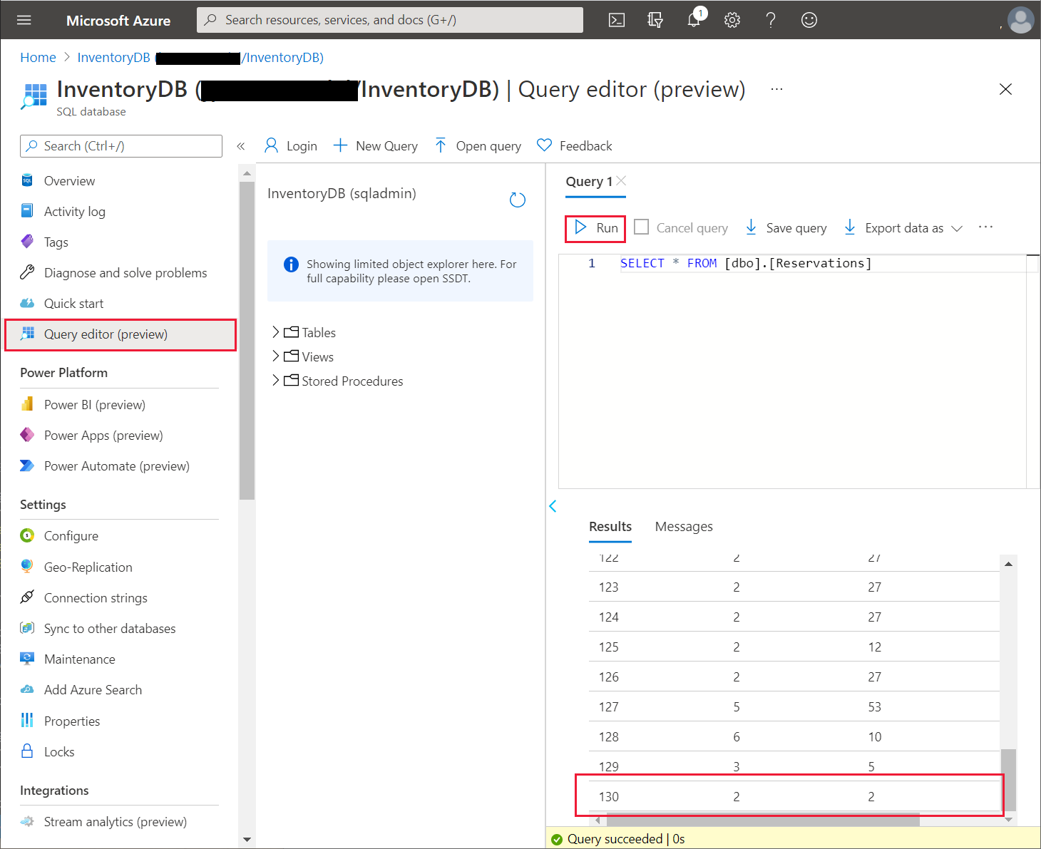
Task: Collapse the left menu with double chevron
Action: click(x=241, y=146)
